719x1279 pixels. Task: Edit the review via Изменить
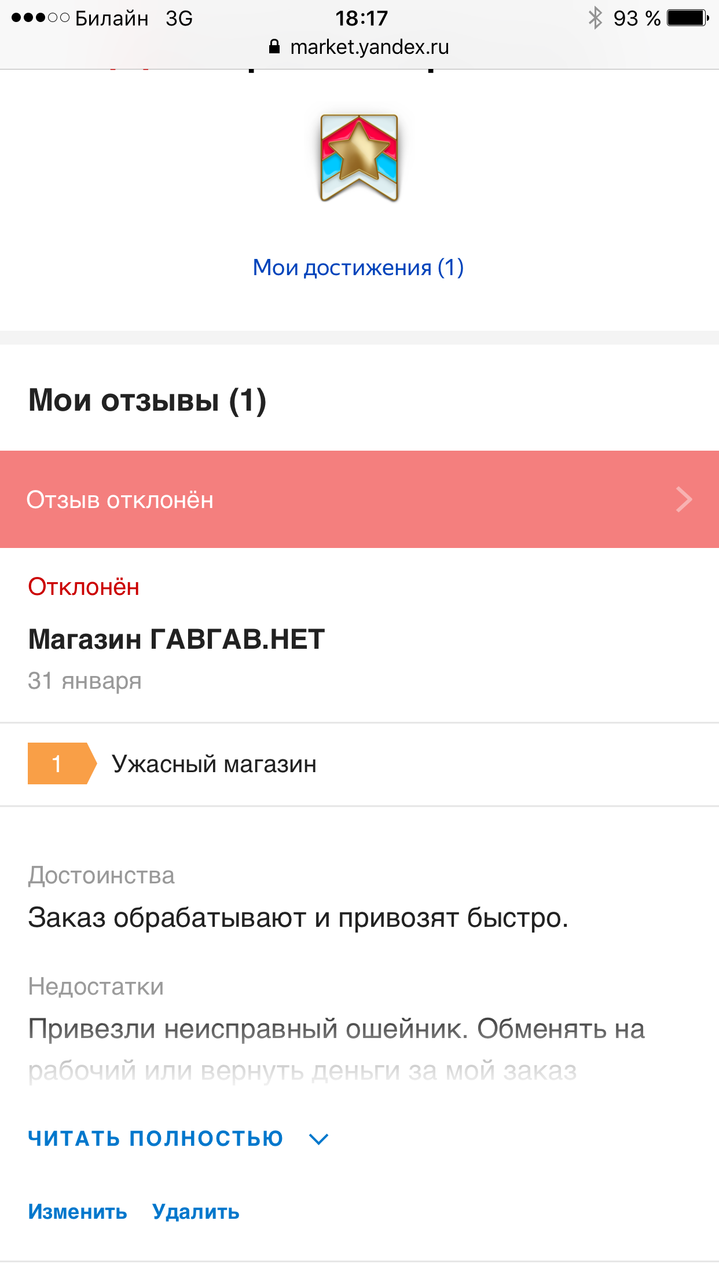coord(78,1211)
